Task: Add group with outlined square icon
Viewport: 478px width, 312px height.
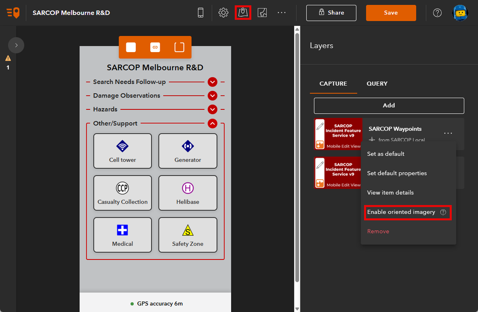Action: (x=179, y=47)
